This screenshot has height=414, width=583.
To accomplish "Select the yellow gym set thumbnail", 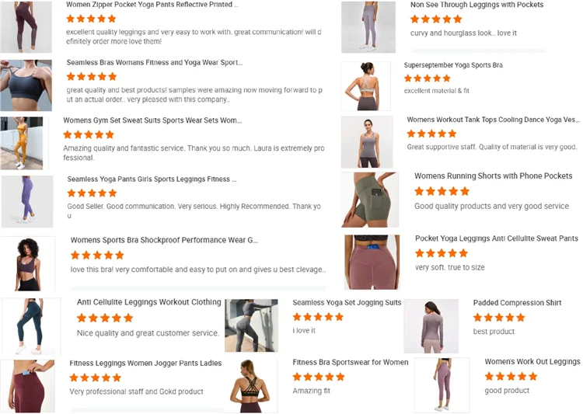I will pyautogui.click(x=22, y=144).
